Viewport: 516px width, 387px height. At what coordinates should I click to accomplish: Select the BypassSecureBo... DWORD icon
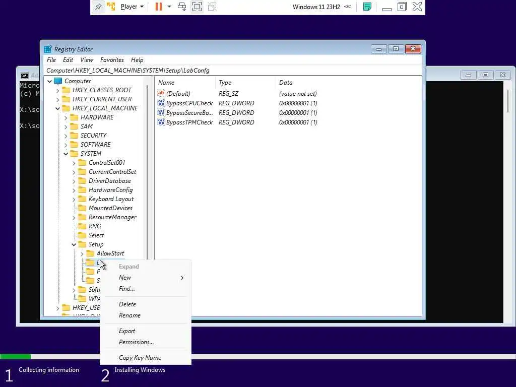161,112
